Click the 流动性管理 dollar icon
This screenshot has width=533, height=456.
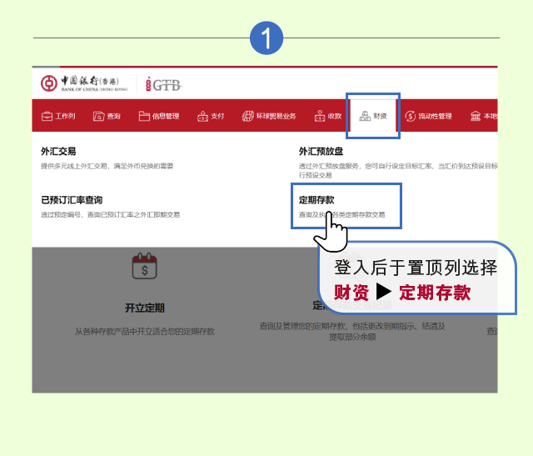[x=410, y=116]
